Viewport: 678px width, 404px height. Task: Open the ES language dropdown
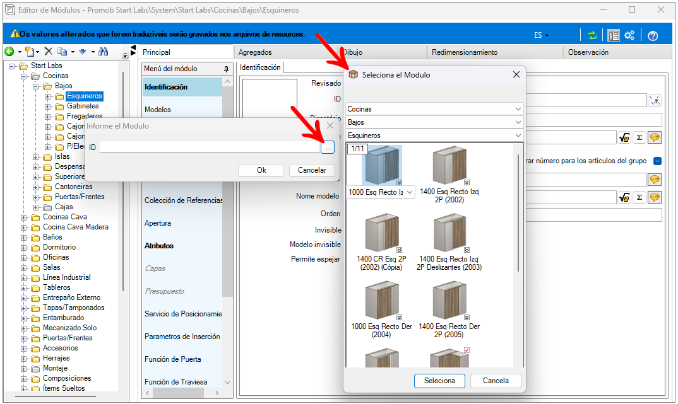click(x=541, y=36)
